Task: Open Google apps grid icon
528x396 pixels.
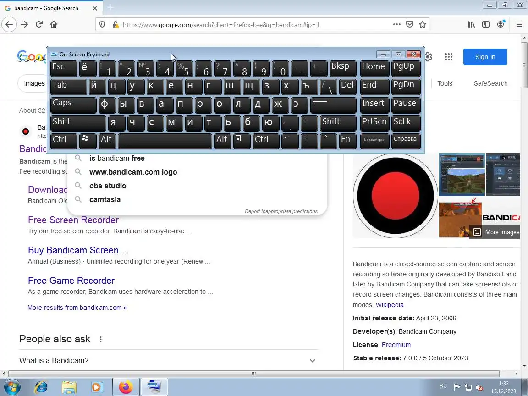Action: (x=449, y=56)
